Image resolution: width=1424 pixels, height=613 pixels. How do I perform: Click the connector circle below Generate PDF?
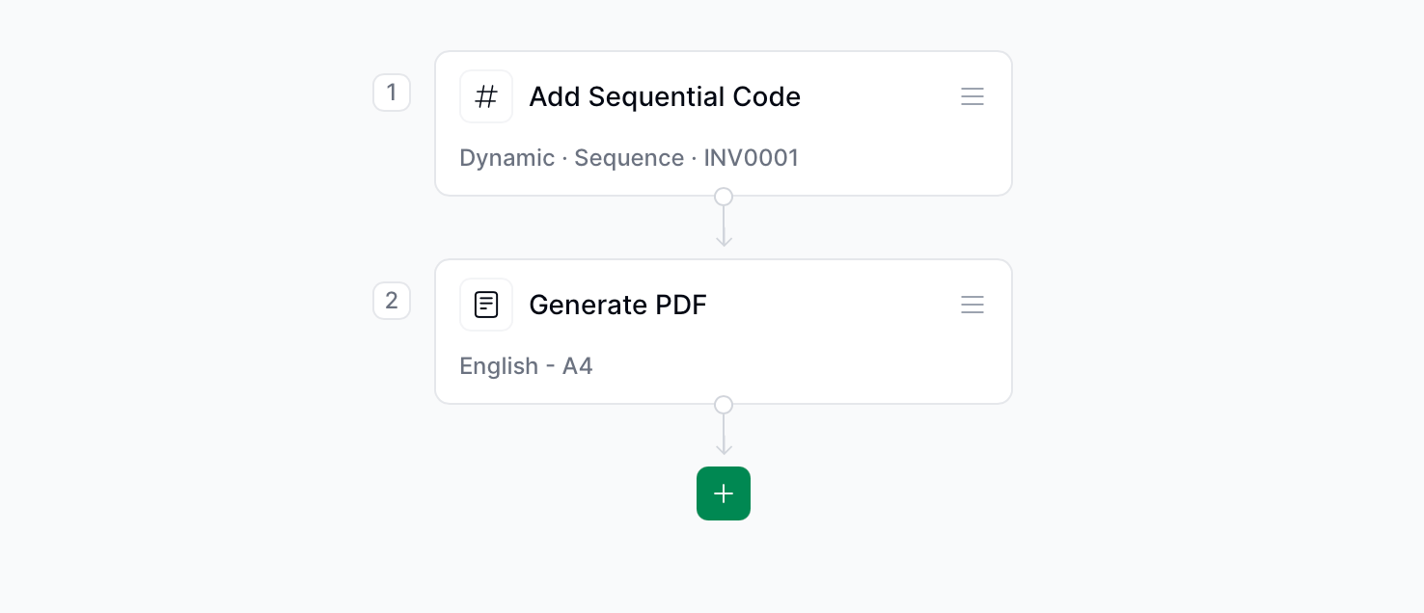(x=724, y=405)
